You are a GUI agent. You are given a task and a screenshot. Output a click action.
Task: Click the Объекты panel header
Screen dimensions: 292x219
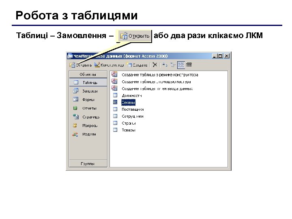click(88, 75)
